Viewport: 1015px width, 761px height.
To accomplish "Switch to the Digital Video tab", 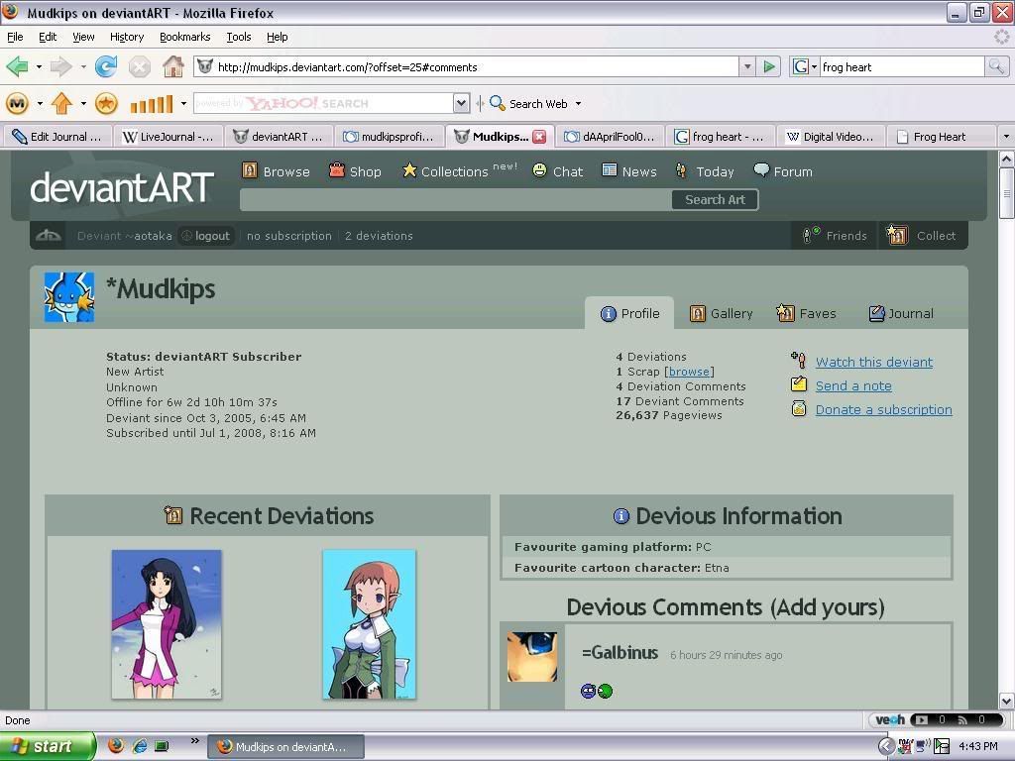I will 831,137.
